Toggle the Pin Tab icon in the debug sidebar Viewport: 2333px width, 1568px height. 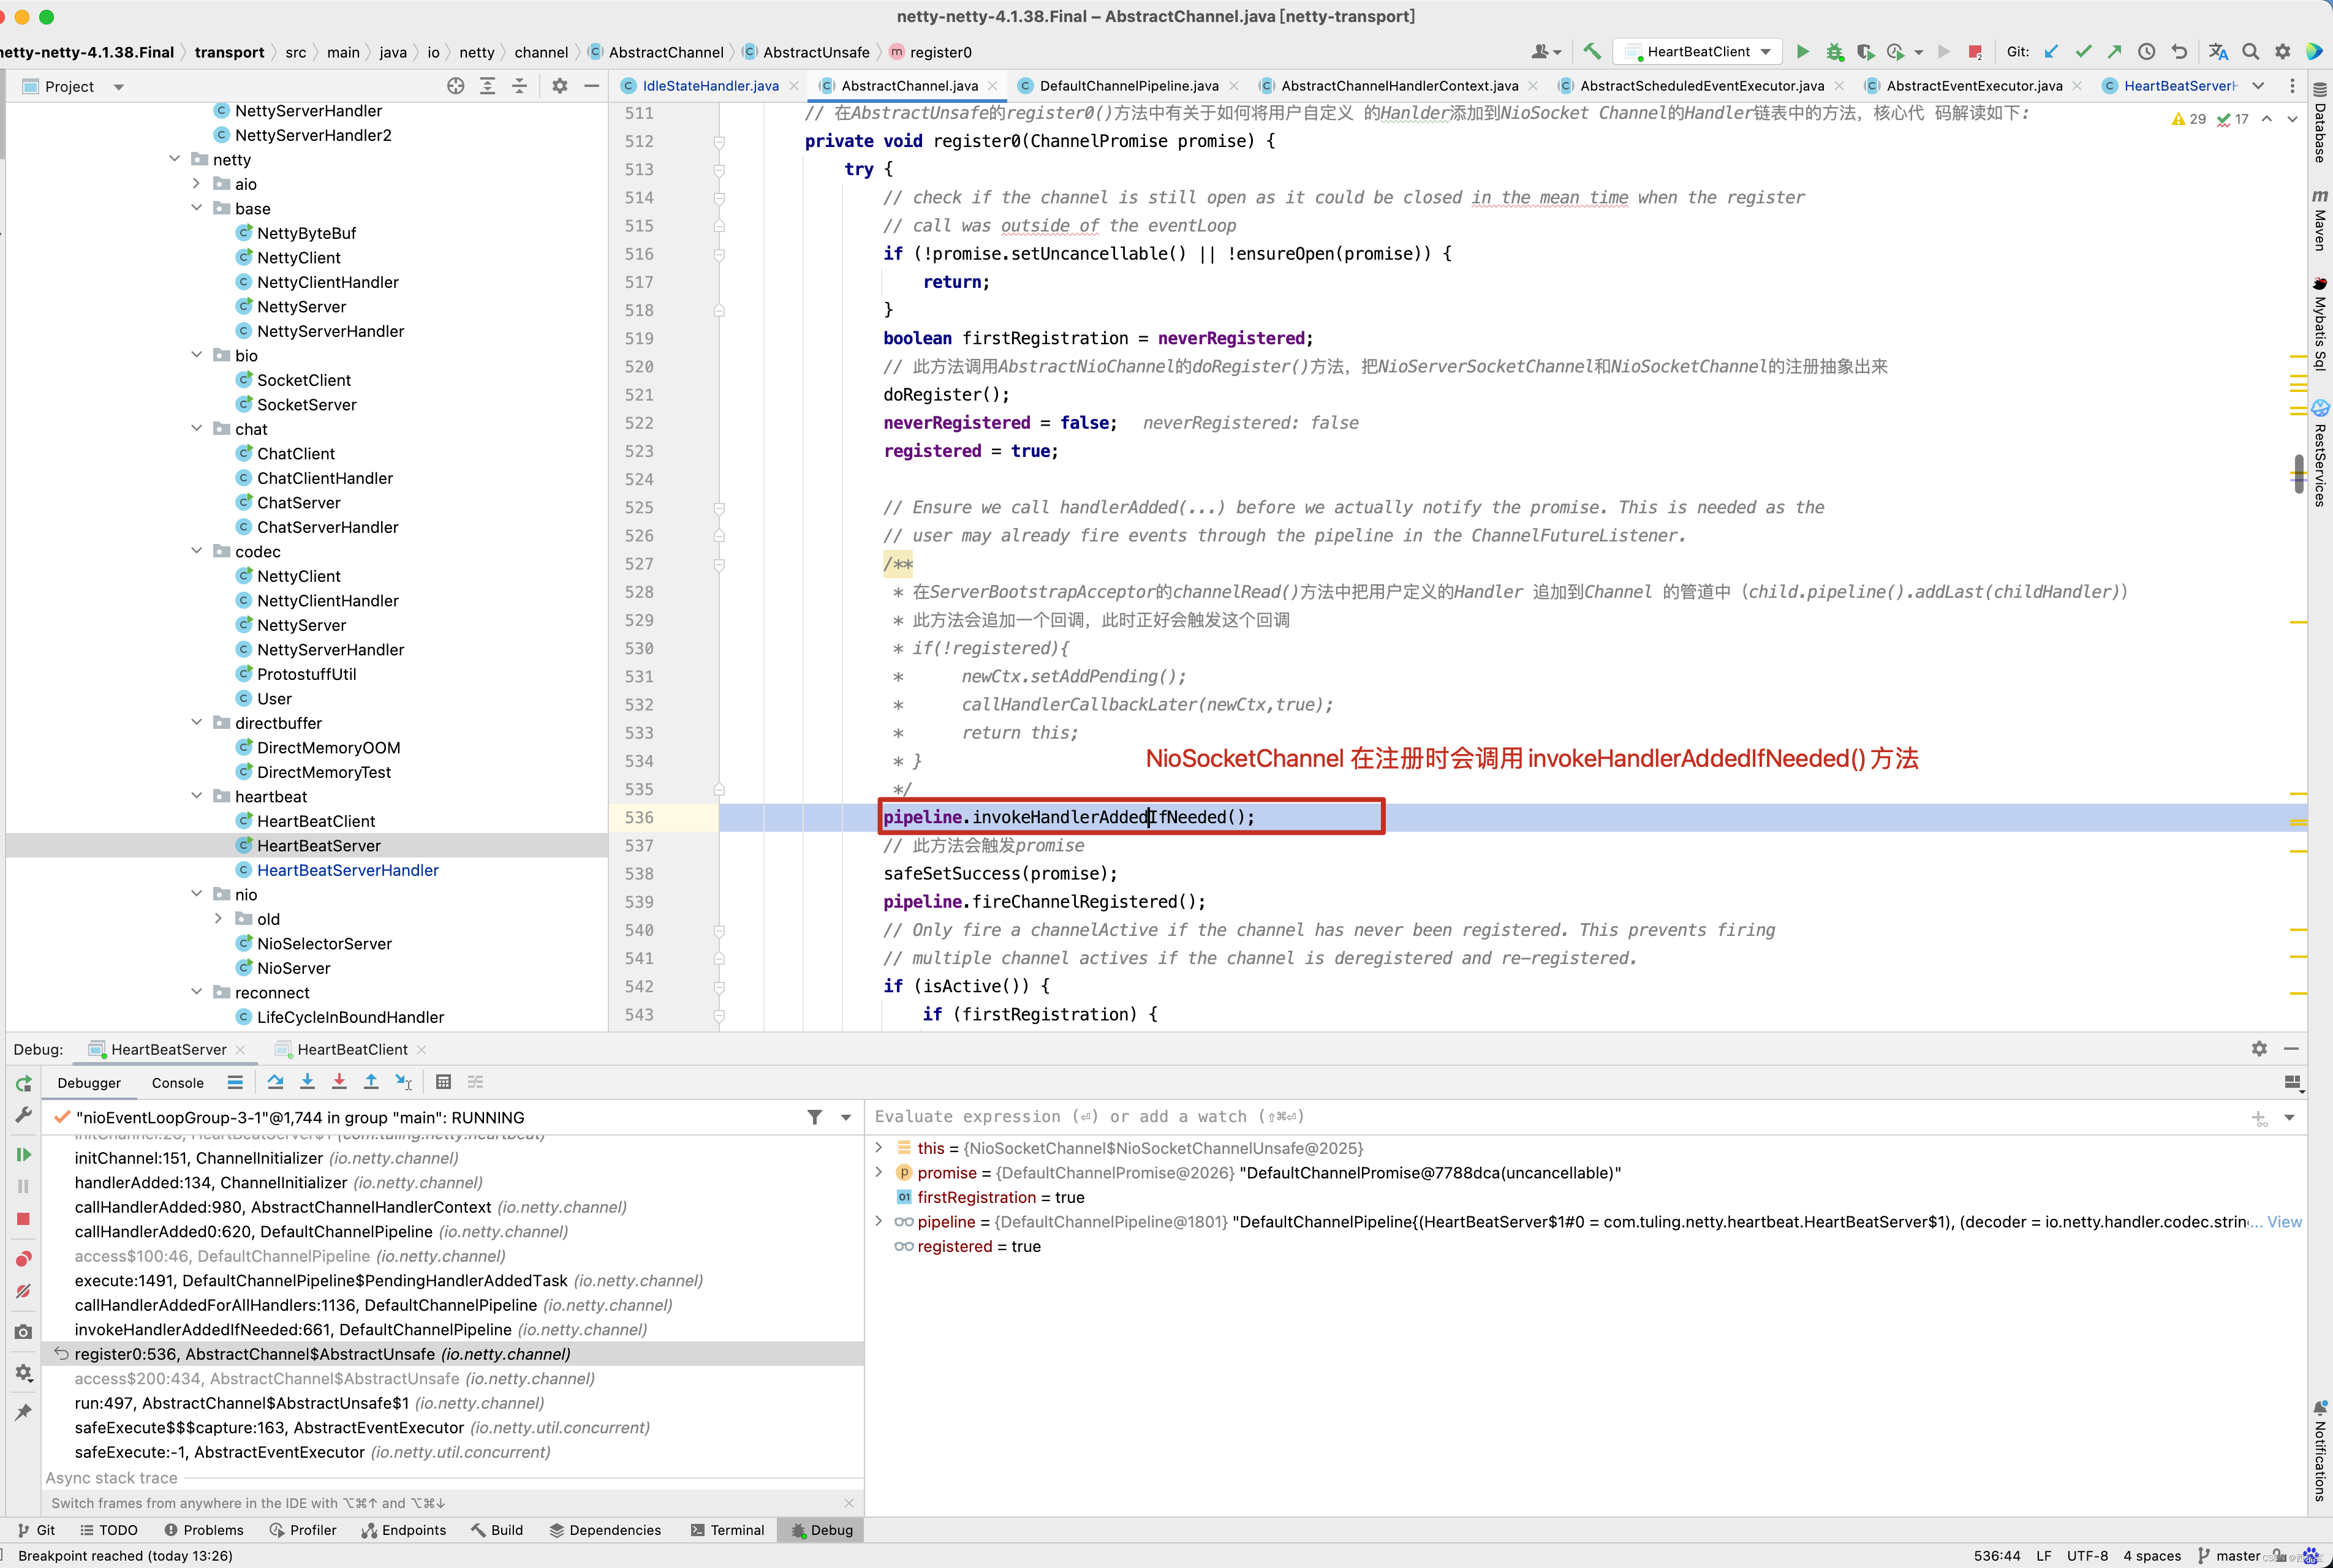click(x=23, y=1412)
